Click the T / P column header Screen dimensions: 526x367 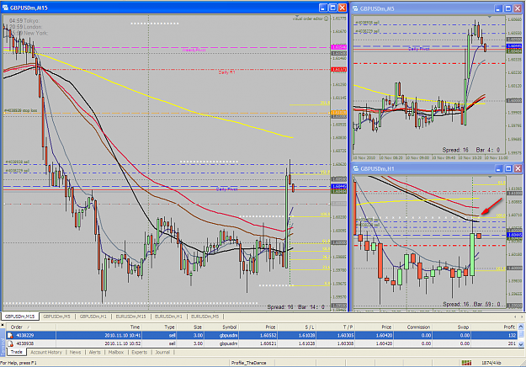[336, 327]
